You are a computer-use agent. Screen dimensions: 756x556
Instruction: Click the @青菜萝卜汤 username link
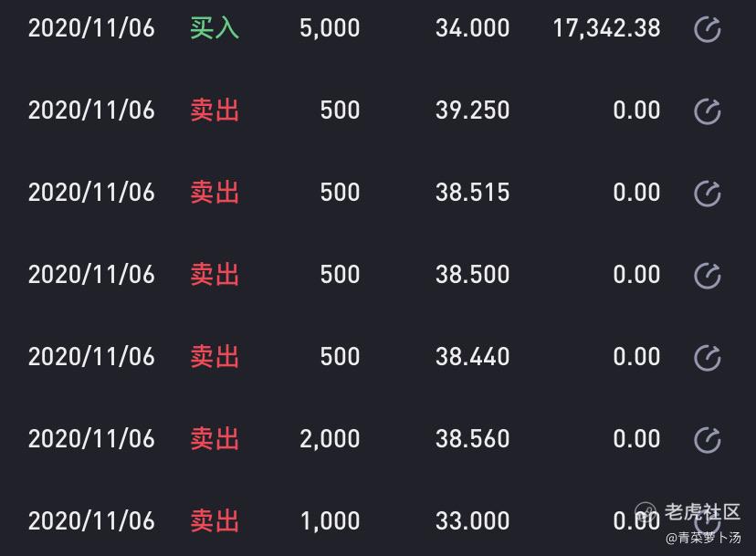(x=703, y=538)
